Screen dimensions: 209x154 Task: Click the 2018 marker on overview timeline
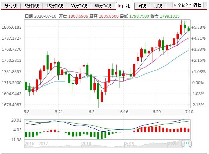(x=86, y=144)
